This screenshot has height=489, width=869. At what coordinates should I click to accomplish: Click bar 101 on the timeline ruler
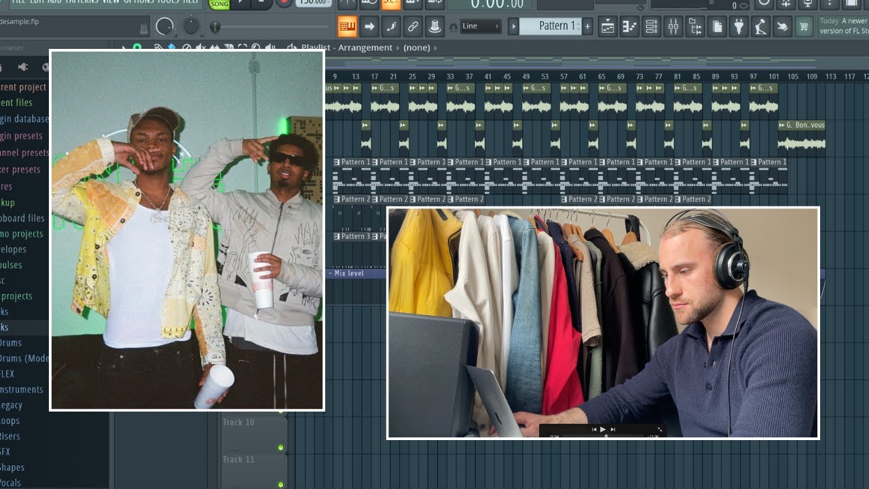(773, 77)
